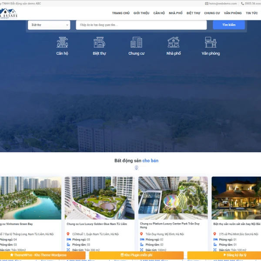This screenshot has height=261, width=261.
Task: Click the map pin icon under Bất động sản cho bán
Action: click(x=136, y=168)
